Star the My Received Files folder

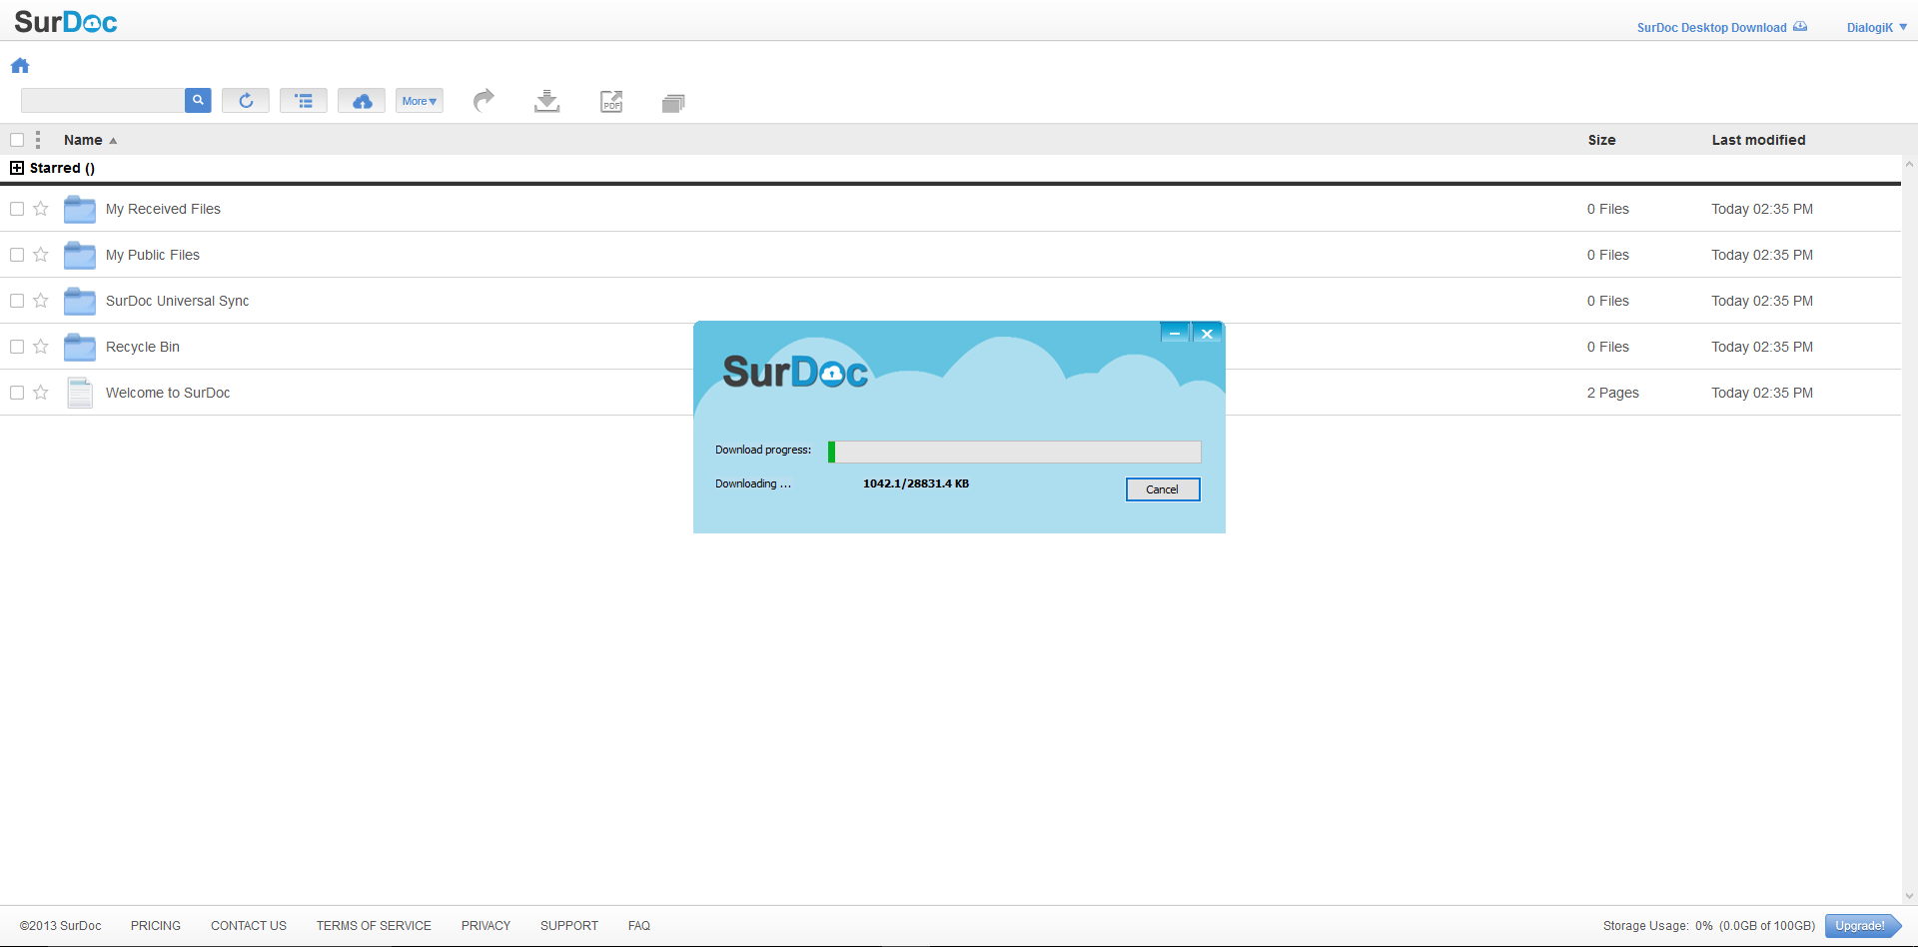(x=41, y=209)
